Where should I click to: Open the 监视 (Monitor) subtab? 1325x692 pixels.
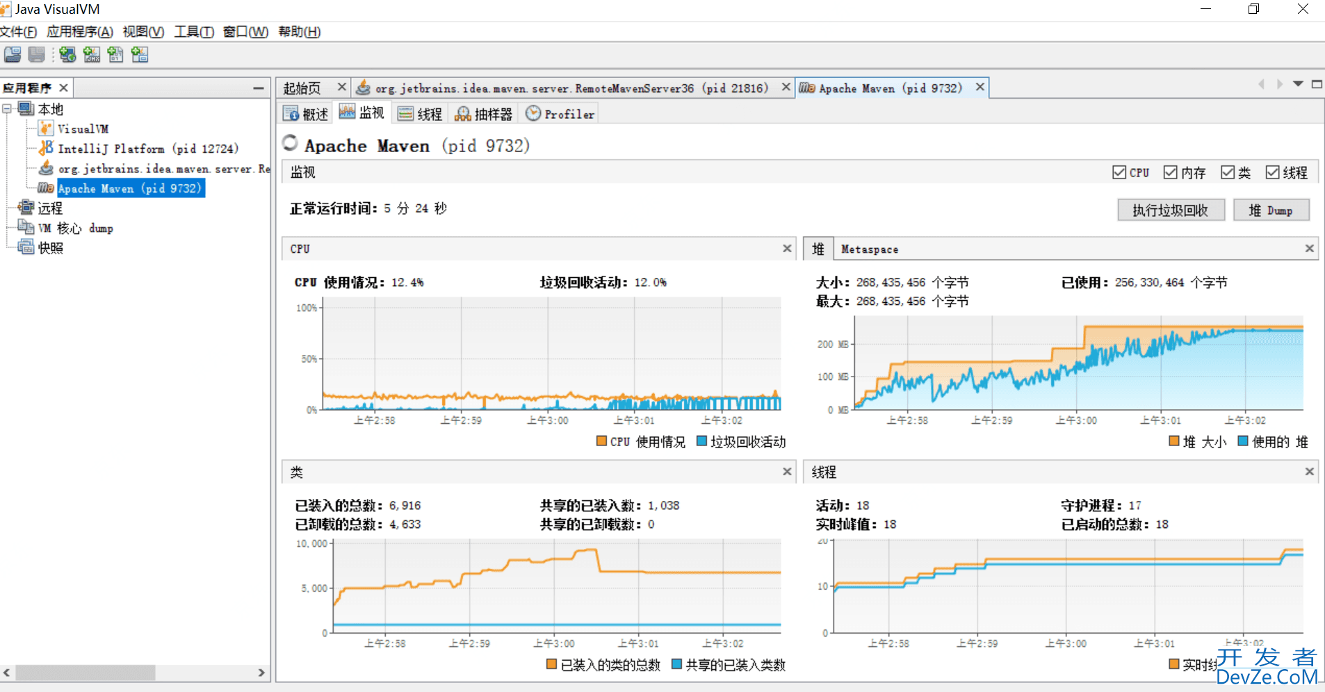(362, 113)
